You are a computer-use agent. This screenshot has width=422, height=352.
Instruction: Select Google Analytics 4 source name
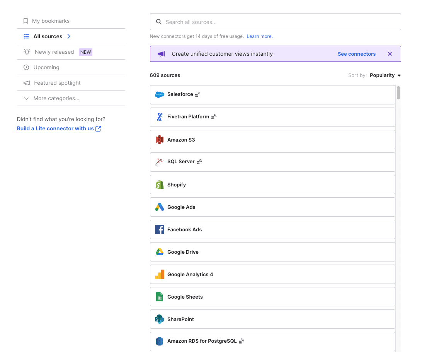(x=190, y=274)
